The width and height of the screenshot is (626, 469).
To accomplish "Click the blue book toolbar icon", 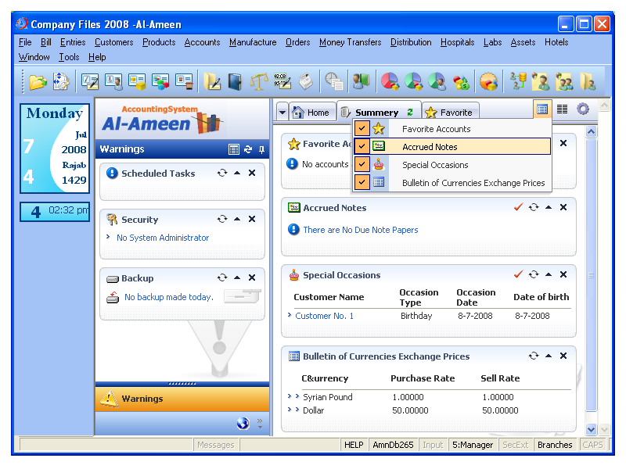I will click(235, 81).
